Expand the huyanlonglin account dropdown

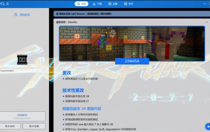point(22,71)
